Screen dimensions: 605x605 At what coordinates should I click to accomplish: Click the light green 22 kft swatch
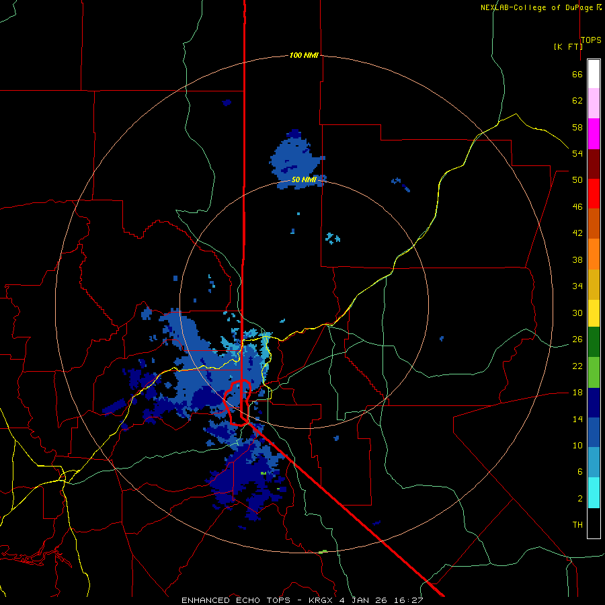(x=594, y=372)
